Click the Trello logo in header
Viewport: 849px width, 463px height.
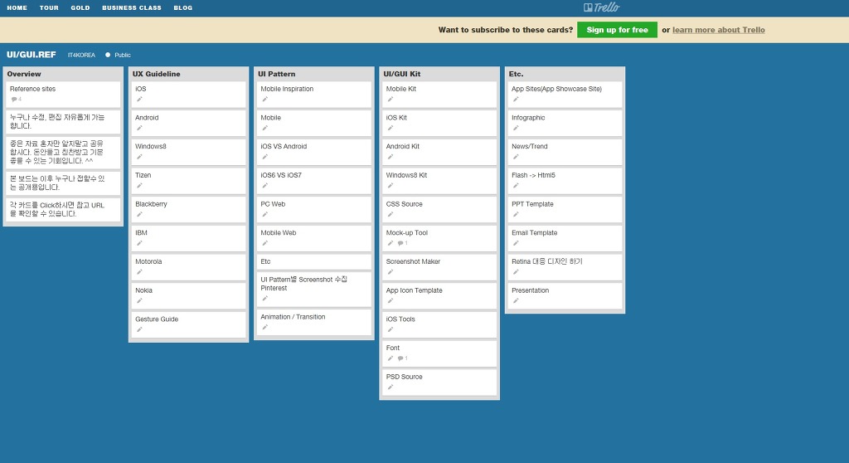(x=601, y=7)
